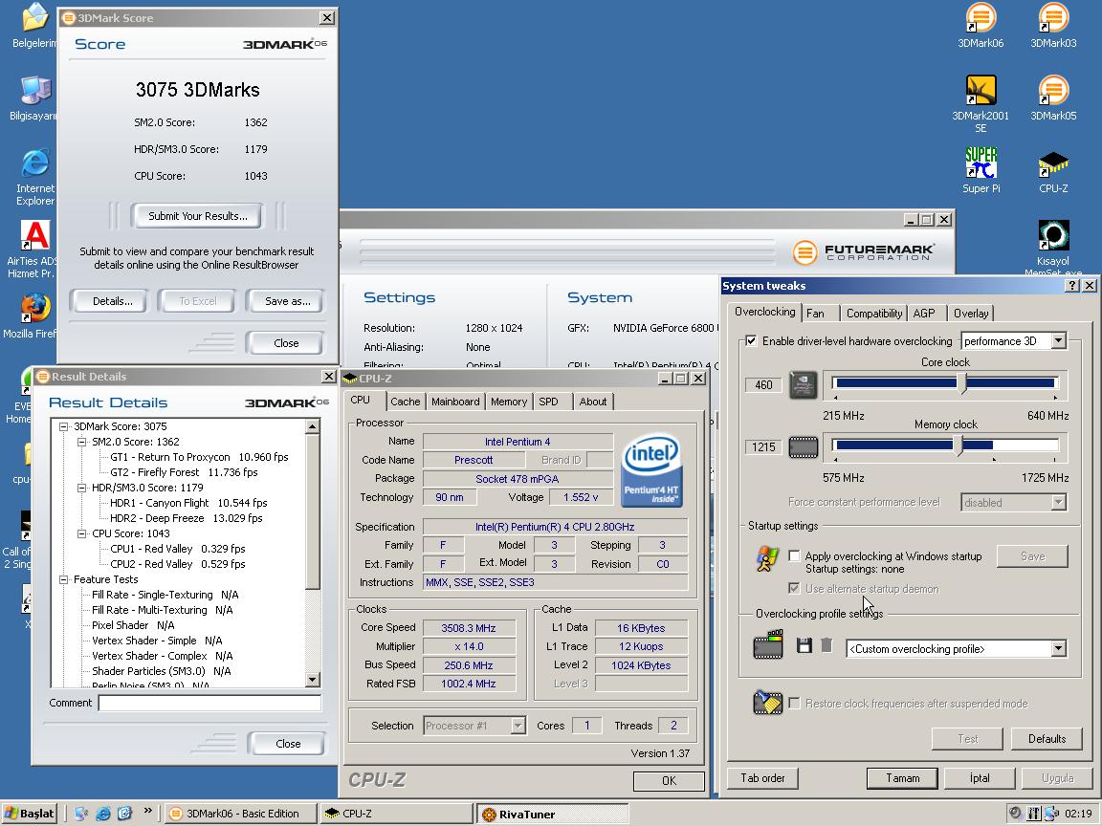Delete overclocking profile trash icon
Image resolution: width=1102 pixels, height=826 pixels.
pos(826,644)
